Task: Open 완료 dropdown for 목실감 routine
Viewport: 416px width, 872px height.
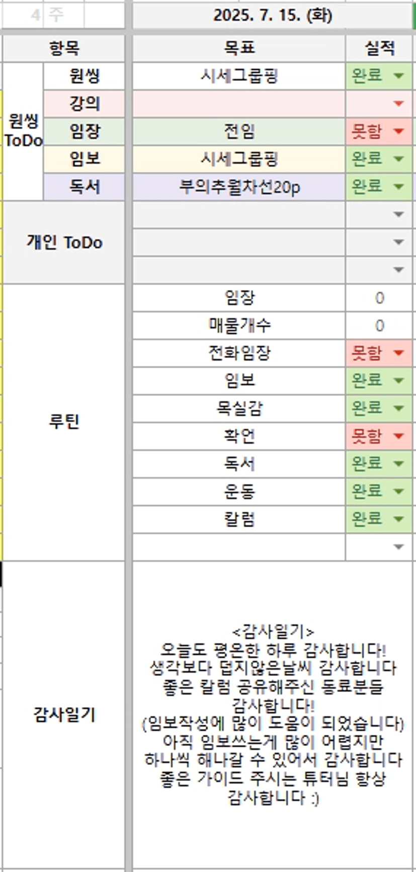Action: [x=398, y=408]
